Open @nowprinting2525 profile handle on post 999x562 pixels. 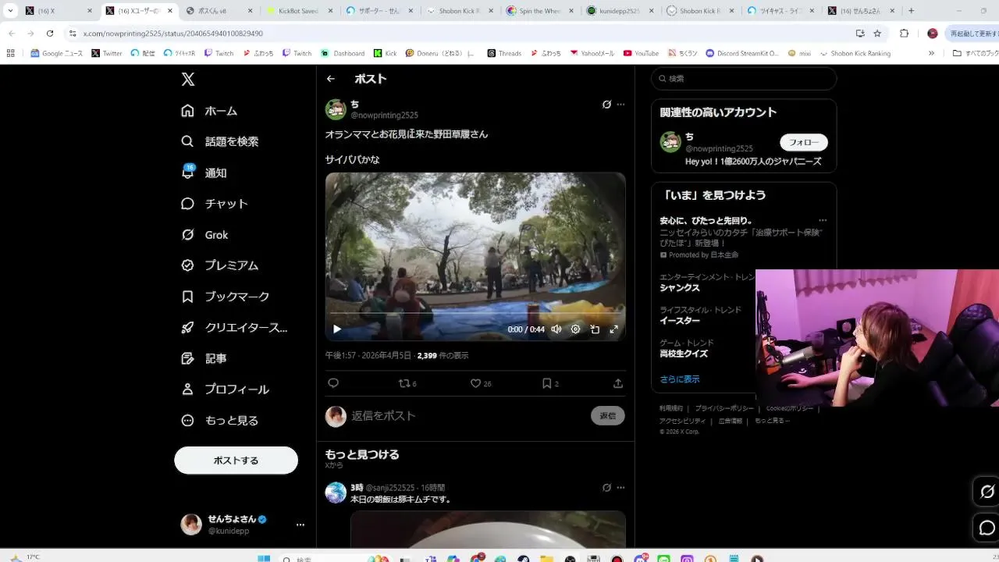384,116
